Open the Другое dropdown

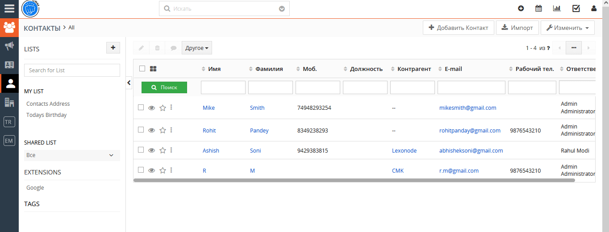tap(197, 48)
